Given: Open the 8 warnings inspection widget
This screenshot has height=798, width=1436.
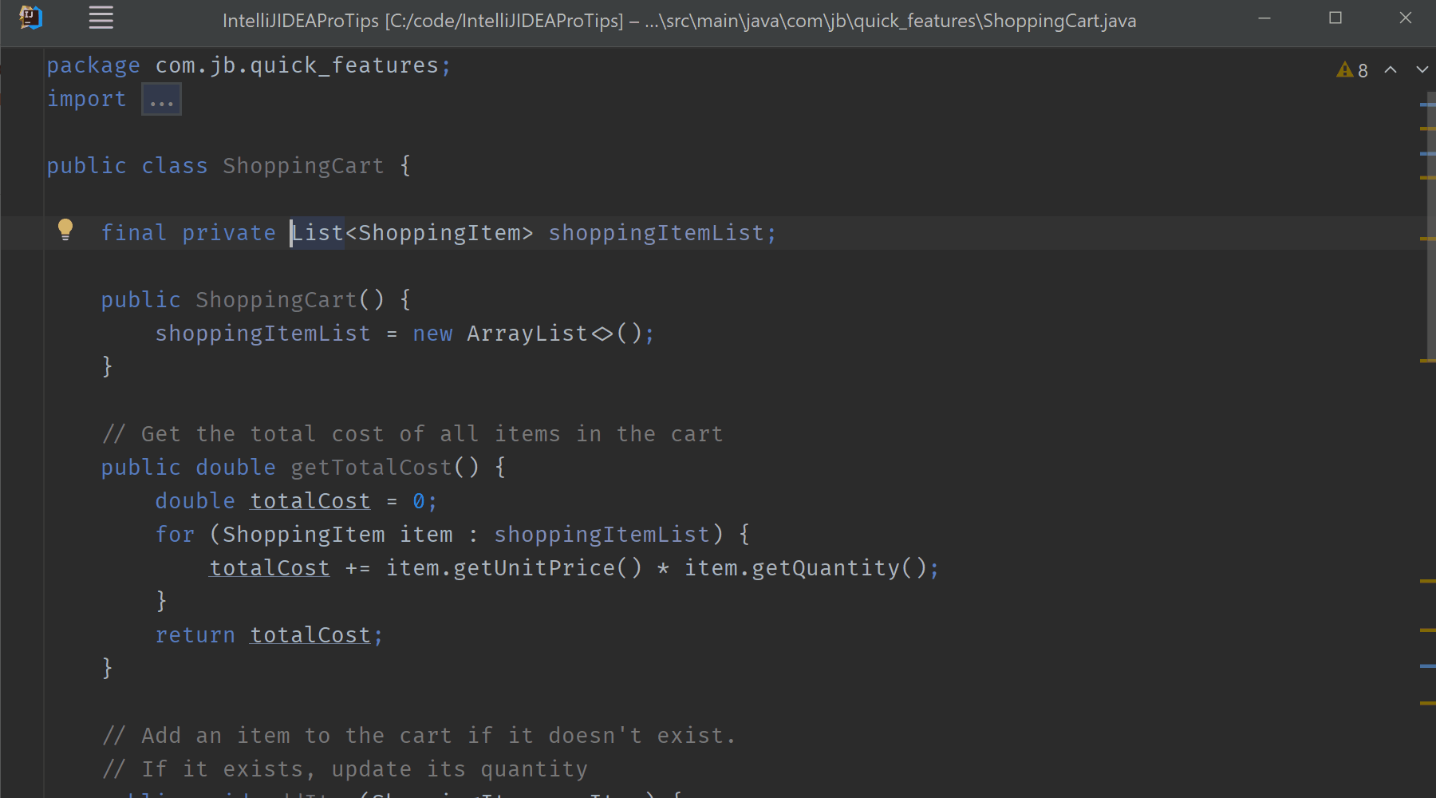Looking at the screenshot, I should point(1352,70).
